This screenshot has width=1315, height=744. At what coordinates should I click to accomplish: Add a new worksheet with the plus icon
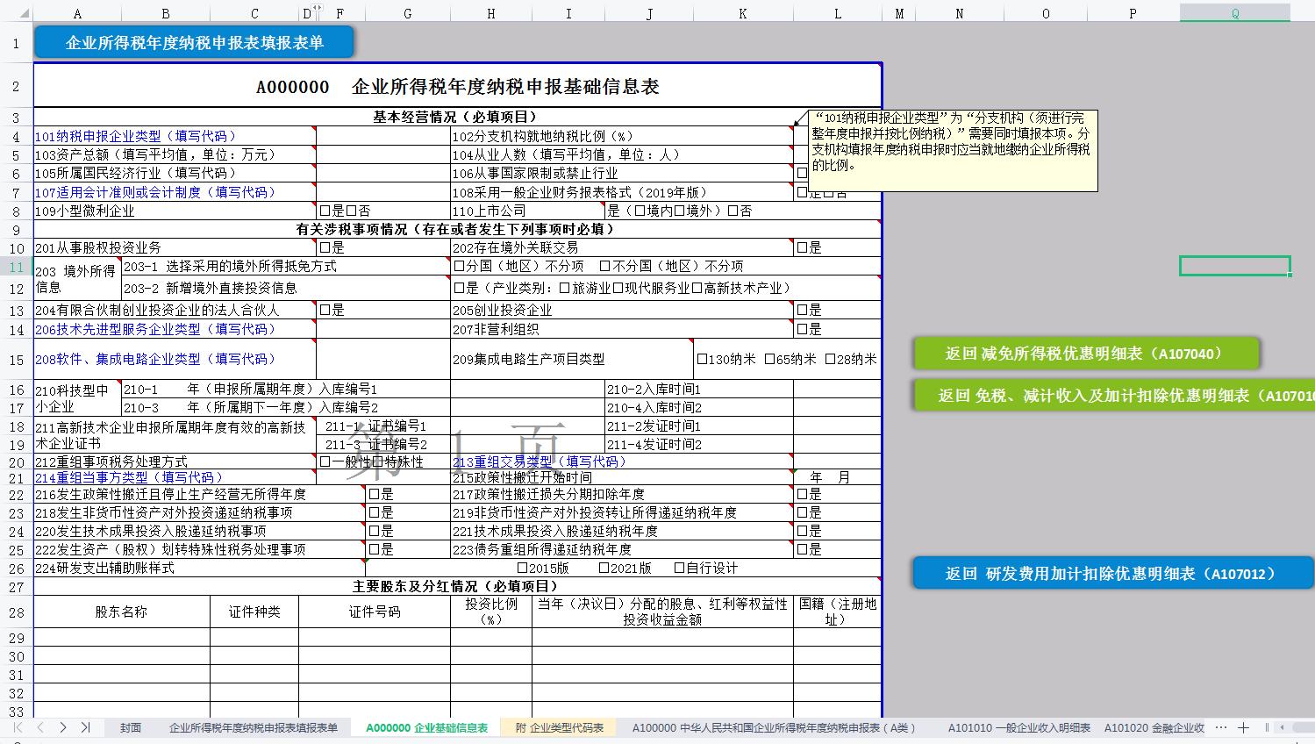coord(1245,727)
